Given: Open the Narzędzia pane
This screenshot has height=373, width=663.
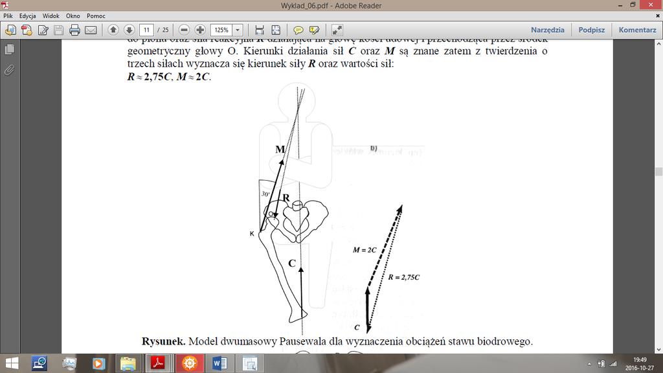Looking at the screenshot, I should point(548,30).
